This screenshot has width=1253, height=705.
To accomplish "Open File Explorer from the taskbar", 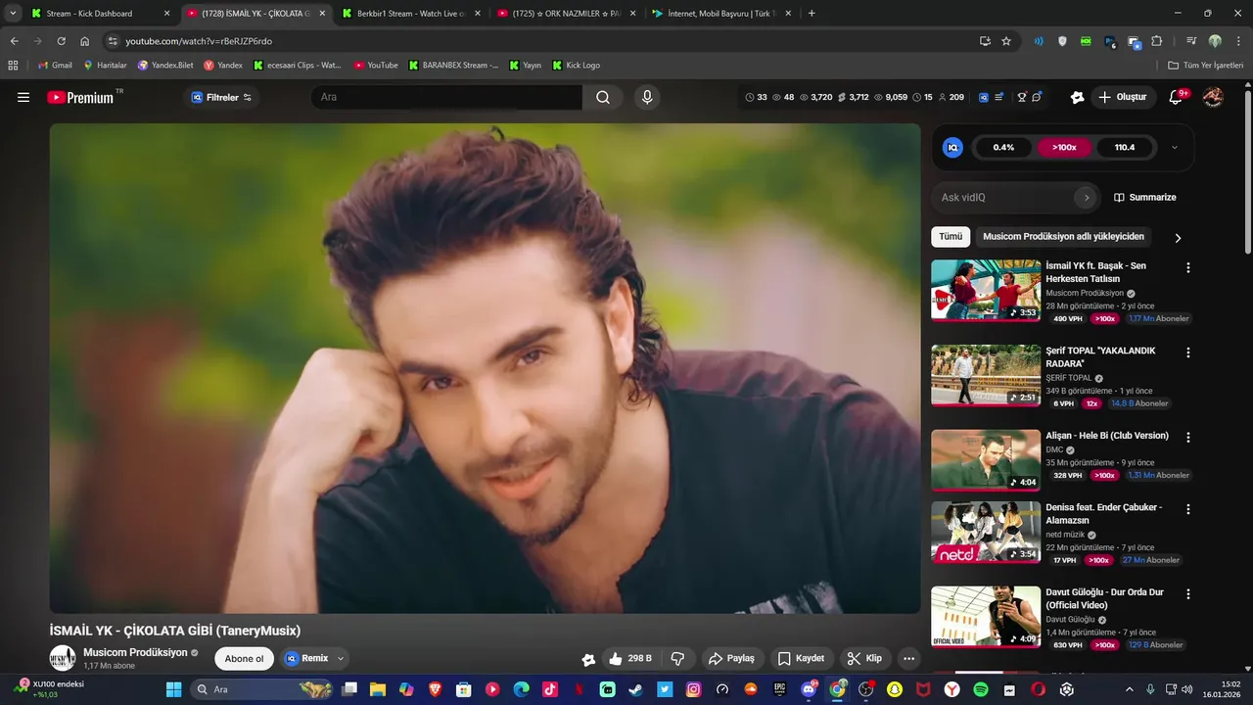I will [377, 689].
